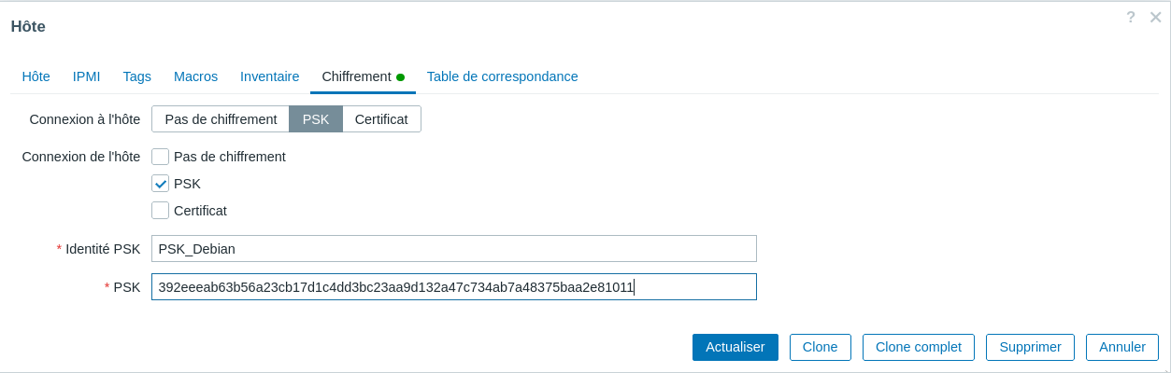Select 'Pas de chiffrement' connection option

[221, 119]
